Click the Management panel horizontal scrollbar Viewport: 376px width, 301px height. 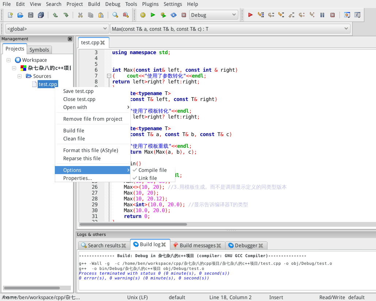point(32,288)
